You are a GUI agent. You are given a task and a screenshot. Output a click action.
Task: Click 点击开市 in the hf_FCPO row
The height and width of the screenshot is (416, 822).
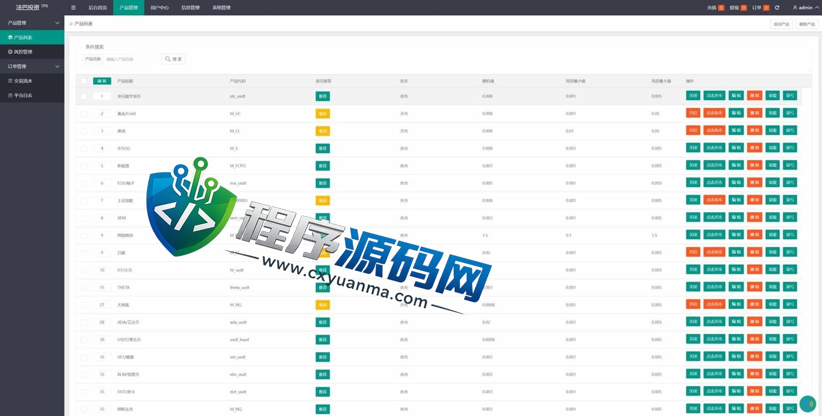pos(714,165)
